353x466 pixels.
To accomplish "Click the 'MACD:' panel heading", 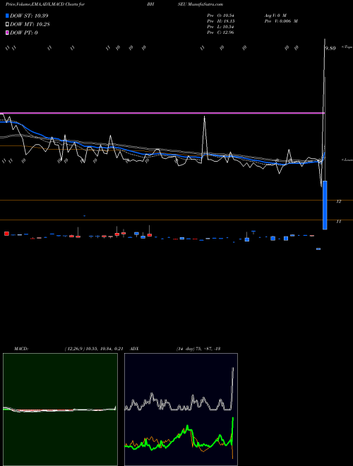I will click(21, 349).
